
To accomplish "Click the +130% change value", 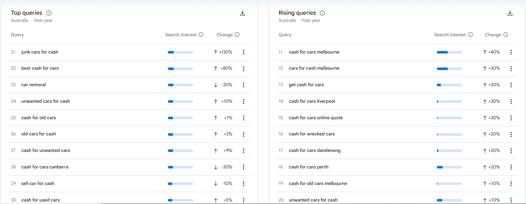I will (x=225, y=52).
